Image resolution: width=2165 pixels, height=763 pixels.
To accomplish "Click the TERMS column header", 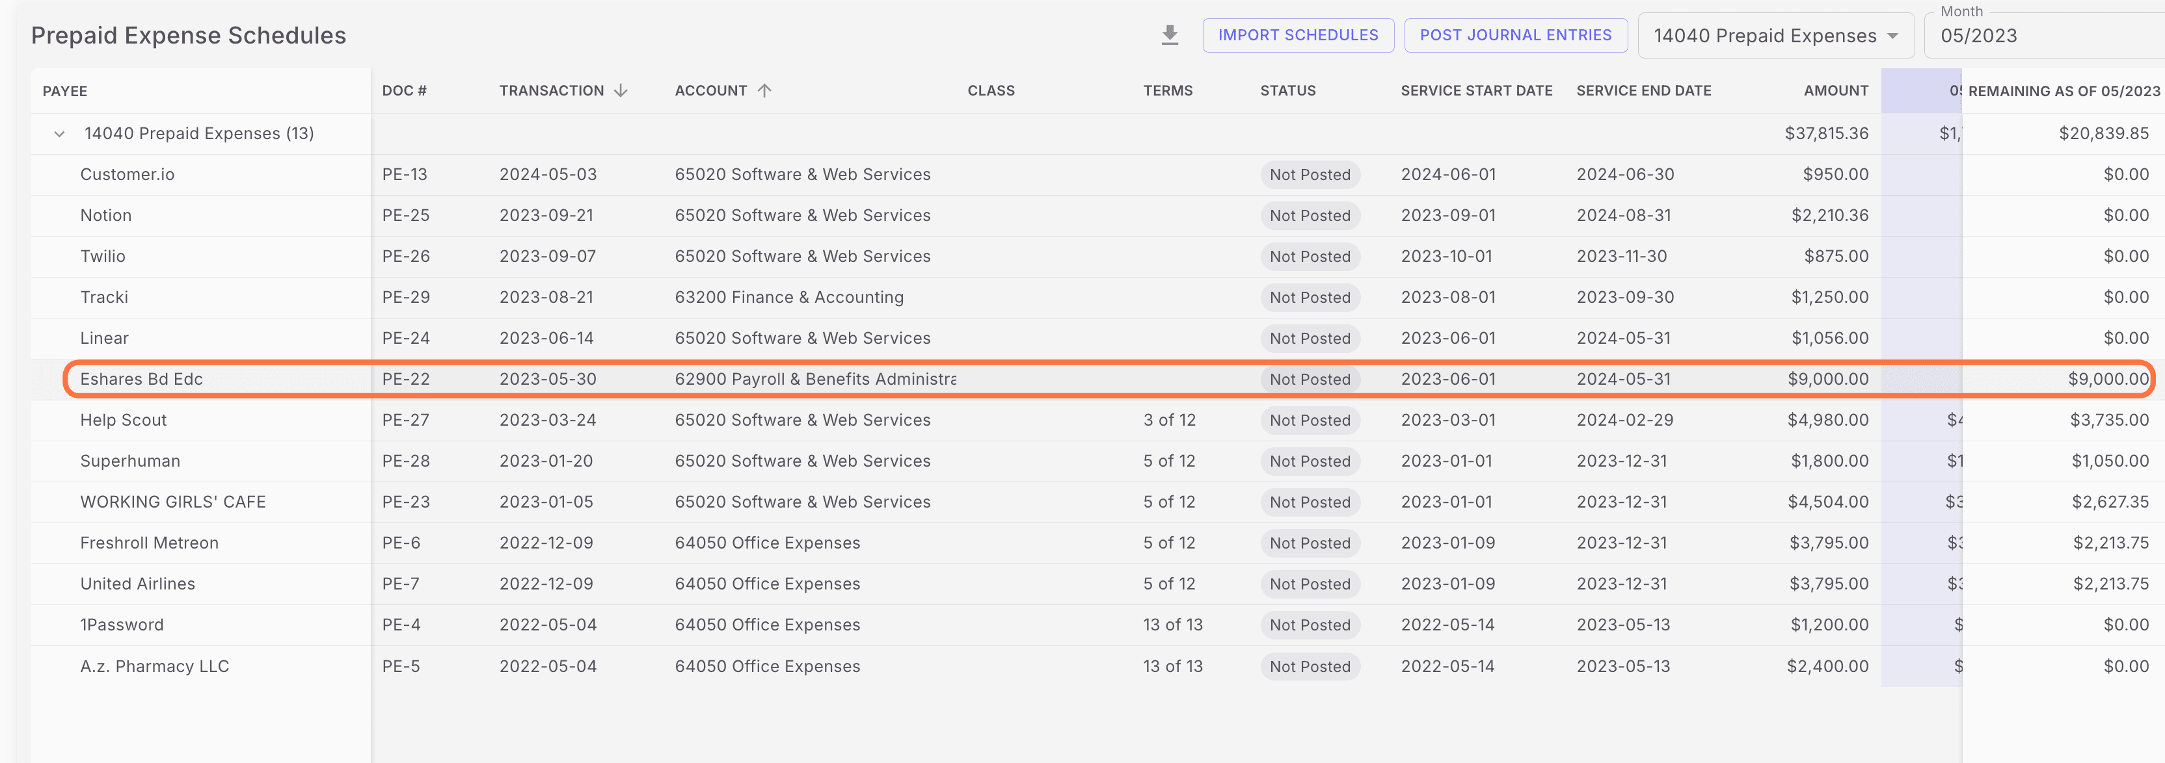I will pos(1168,90).
